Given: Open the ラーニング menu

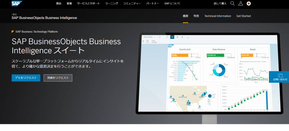Looking at the screenshot, I should coord(111,3).
